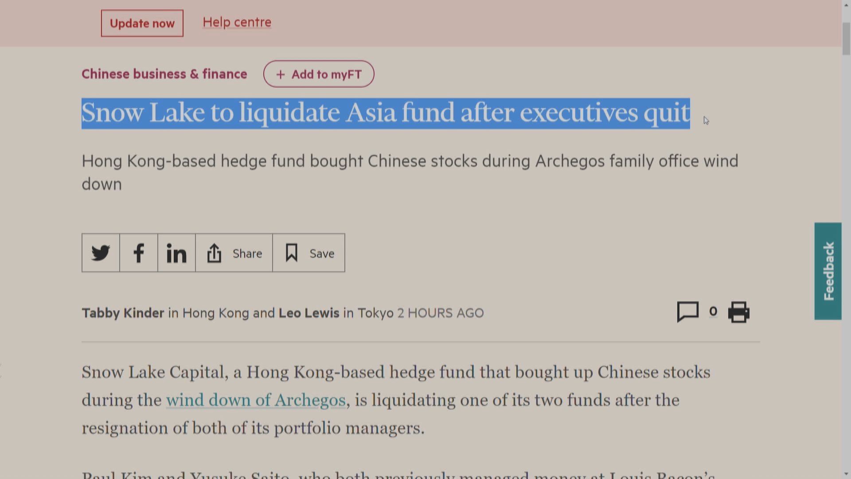Open Tabby Kinder author page
851x479 pixels.
[123, 313]
